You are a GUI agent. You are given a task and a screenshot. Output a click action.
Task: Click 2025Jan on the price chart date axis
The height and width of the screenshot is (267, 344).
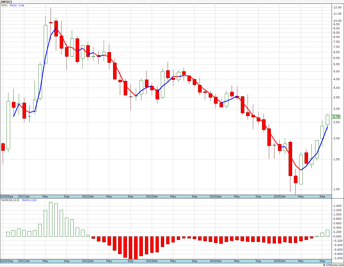pyautogui.click(x=279, y=196)
